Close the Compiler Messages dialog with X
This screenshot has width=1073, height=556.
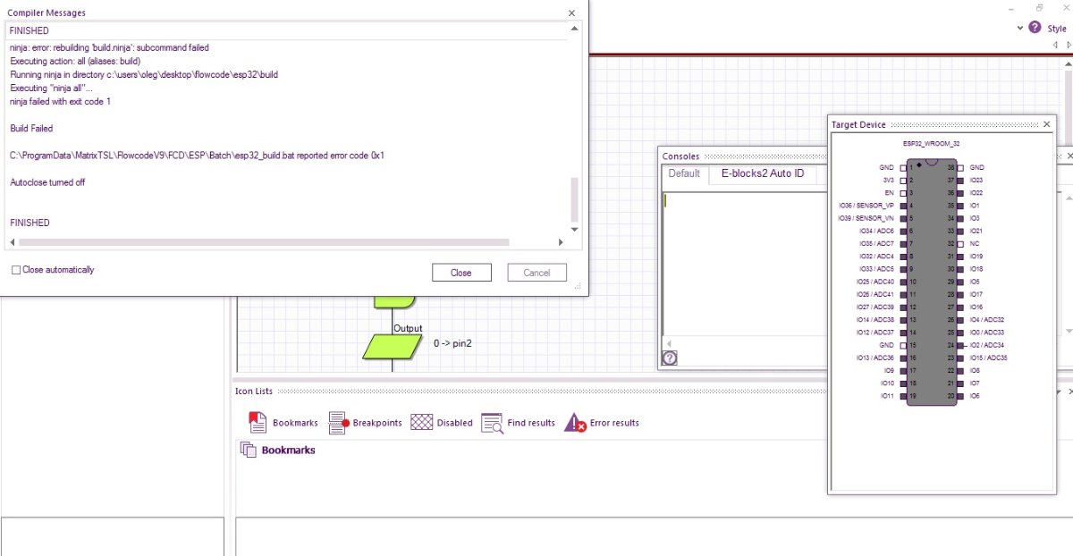[572, 13]
